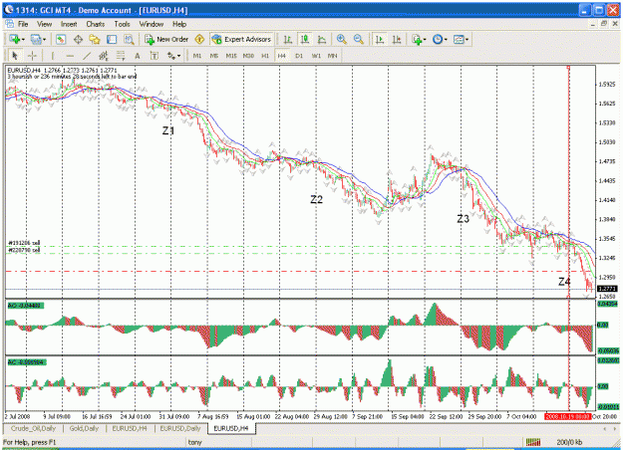
Task: Select the vertical line drawing tool
Action: (53, 56)
